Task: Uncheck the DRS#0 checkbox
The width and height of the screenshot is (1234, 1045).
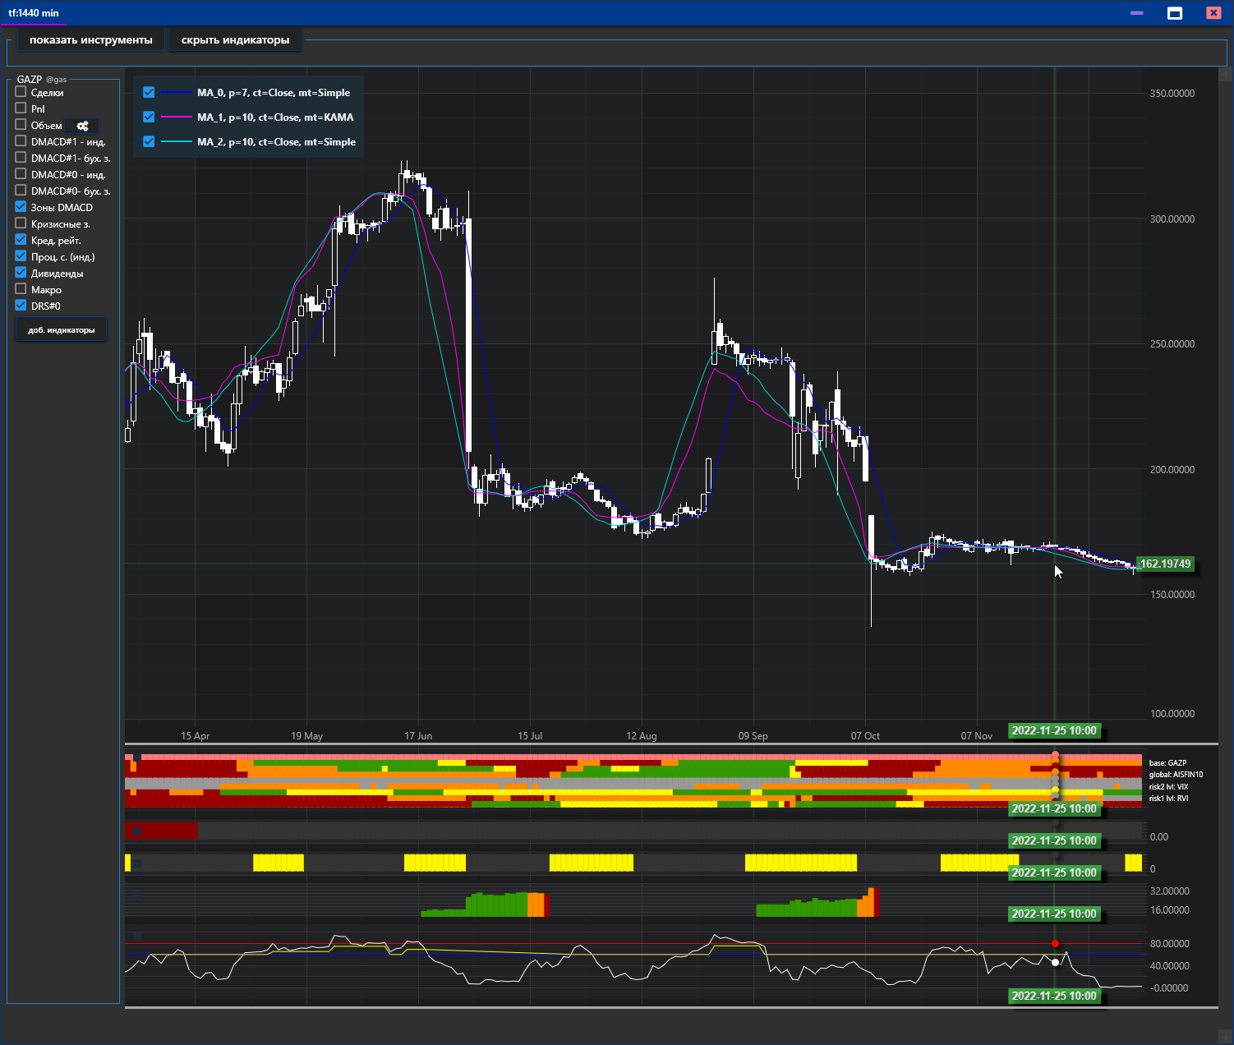Action: click(x=21, y=305)
